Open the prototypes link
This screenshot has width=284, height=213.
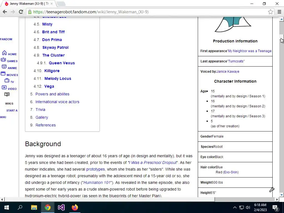[95, 169]
